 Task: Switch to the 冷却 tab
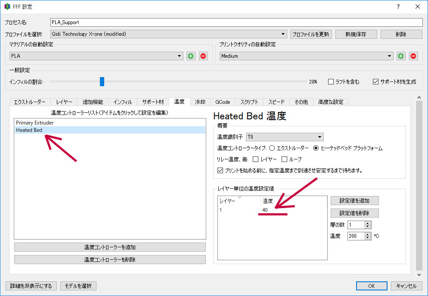[x=200, y=102]
